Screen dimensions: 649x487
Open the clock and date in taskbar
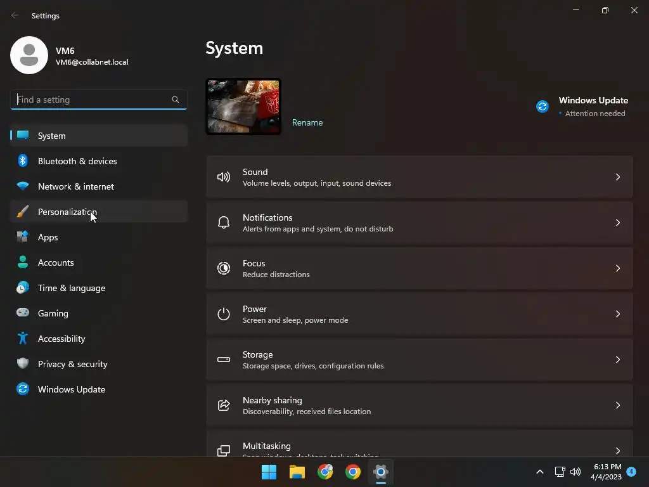point(606,472)
